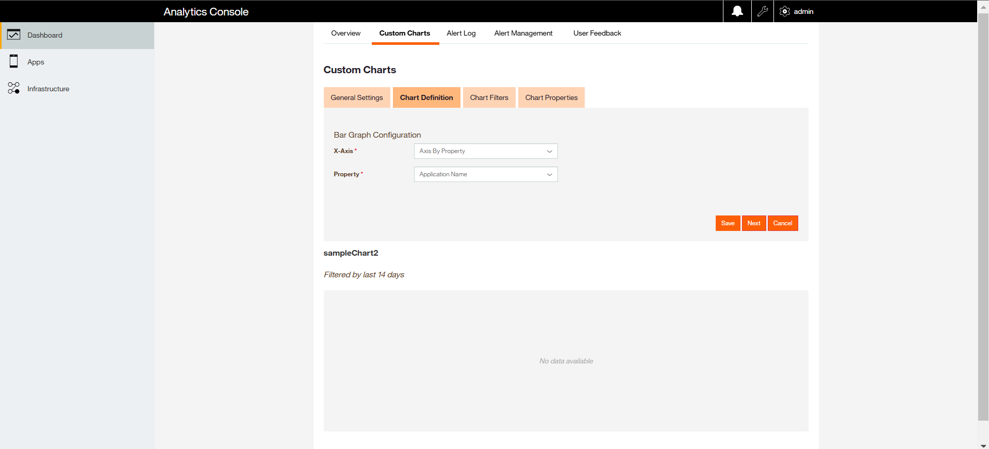Screen dimensions: 989x449
Task: Switch to Chart Filters step
Action: 489,97
